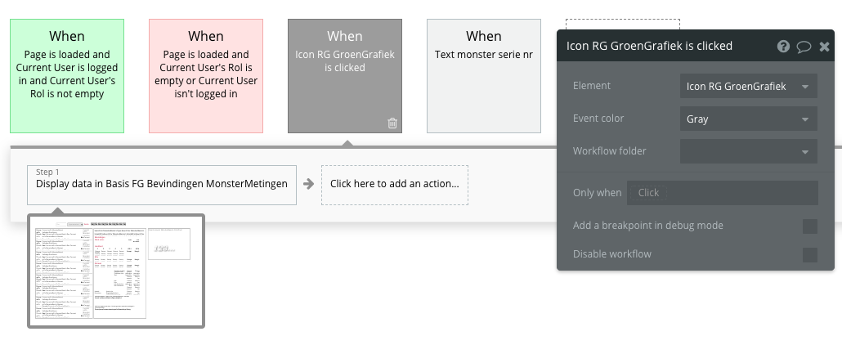
Task: Click the page preview thumbnail
Action: click(115, 271)
